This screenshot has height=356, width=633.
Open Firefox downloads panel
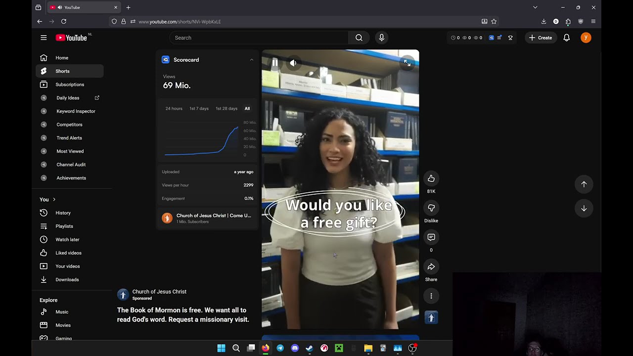pos(543,22)
